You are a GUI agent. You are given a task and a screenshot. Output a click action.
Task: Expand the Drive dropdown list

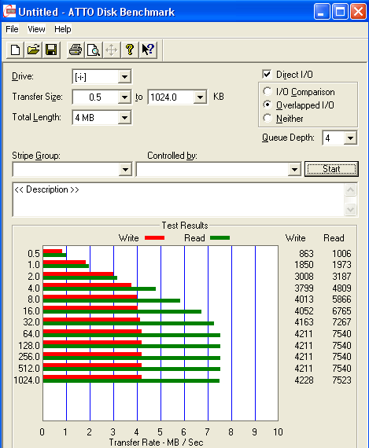[x=124, y=77]
